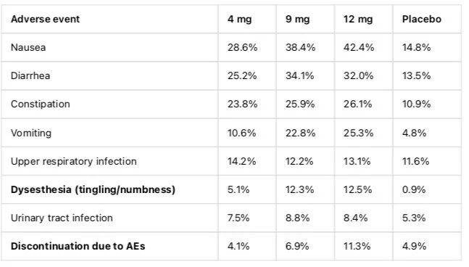Select the 22.8% Vomiting 9 mg cell
Viewport: 469px width, 267px height.
300,133
